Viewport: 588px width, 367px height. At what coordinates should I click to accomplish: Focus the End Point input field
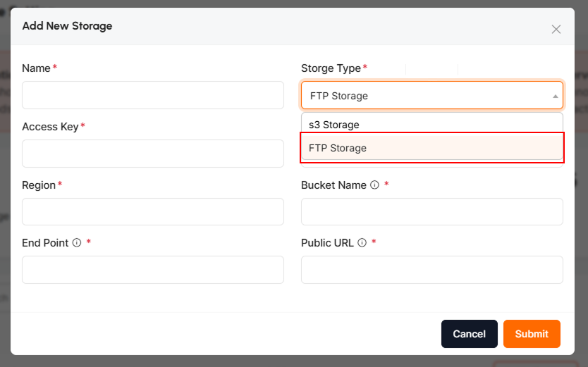pos(153,270)
